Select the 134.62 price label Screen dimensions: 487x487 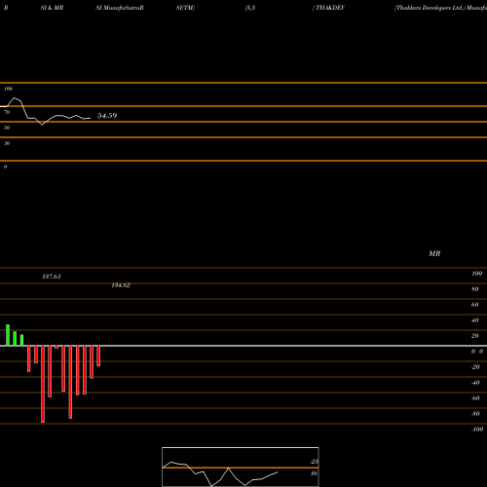[121, 285]
